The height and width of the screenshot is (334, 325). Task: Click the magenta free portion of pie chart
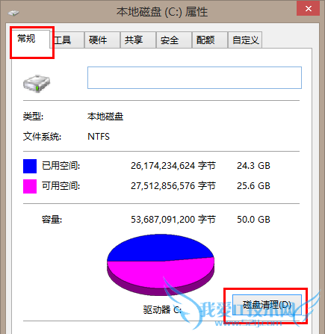coord(161,273)
